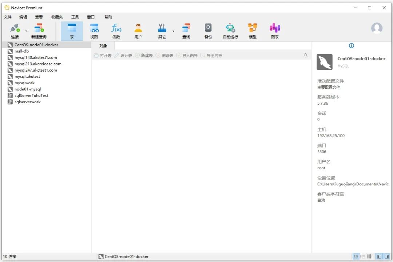Image resolution: width=393 pixels, height=262 pixels.
Task: Click the info icon atop the right panel
Action: point(352,45)
